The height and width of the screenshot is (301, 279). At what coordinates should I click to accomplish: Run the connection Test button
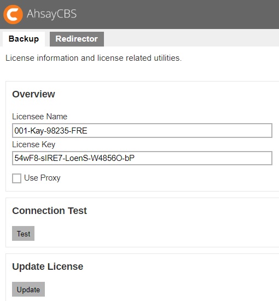pyautogui.click(x=23, y=234)
